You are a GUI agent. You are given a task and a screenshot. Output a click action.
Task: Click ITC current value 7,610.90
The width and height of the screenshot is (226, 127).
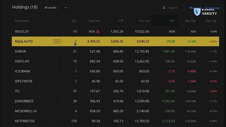coord(143,91)
